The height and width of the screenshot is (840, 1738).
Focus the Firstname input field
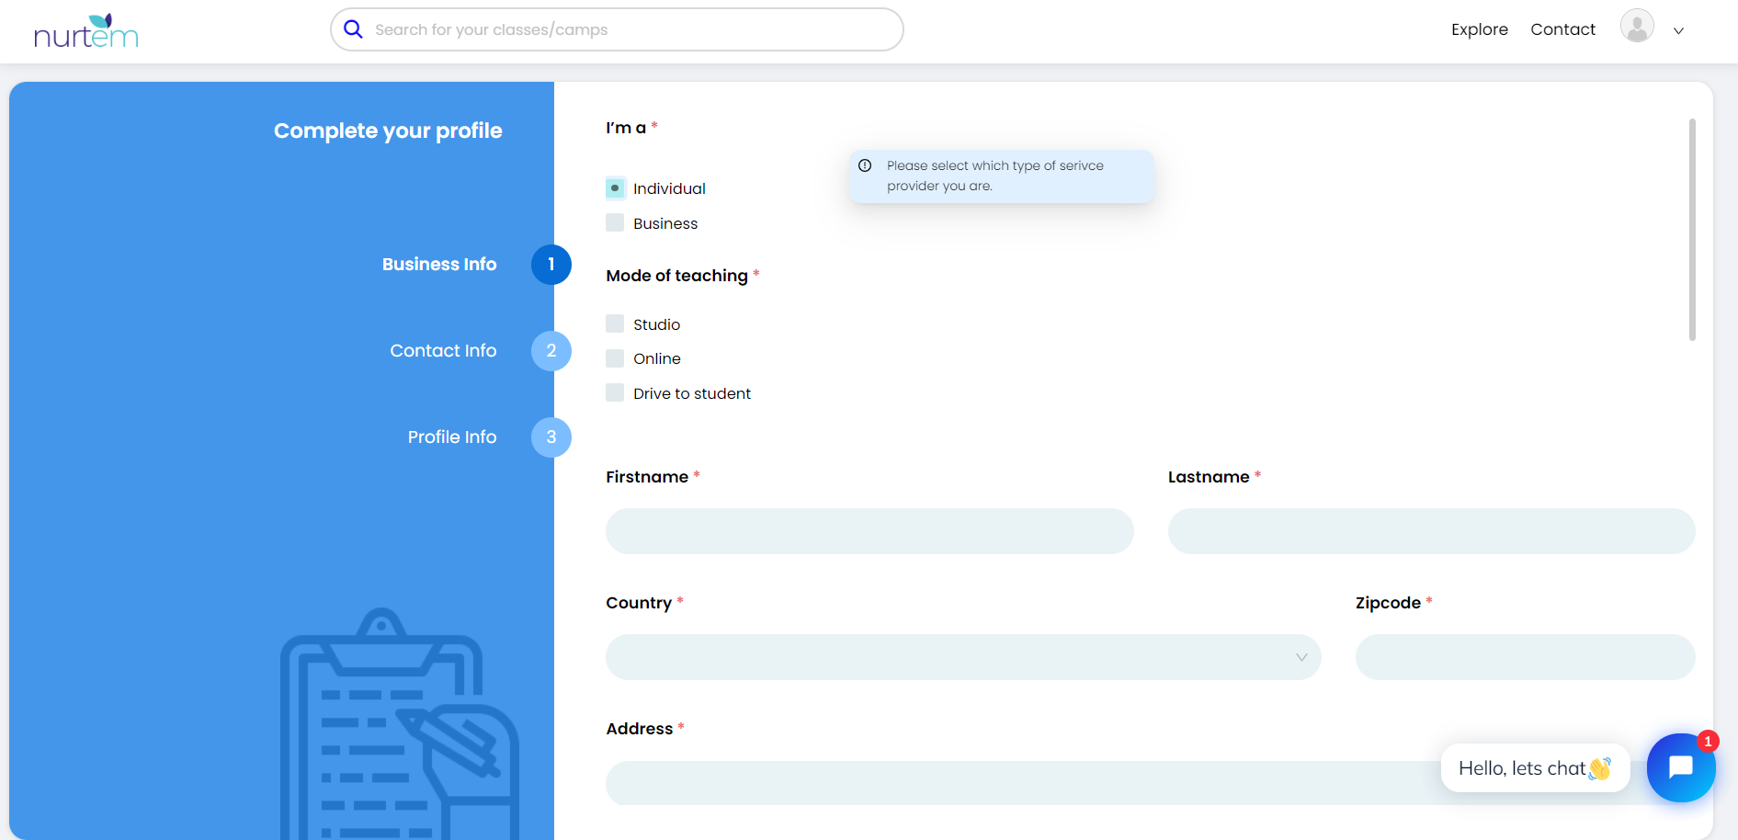[869, 531]
